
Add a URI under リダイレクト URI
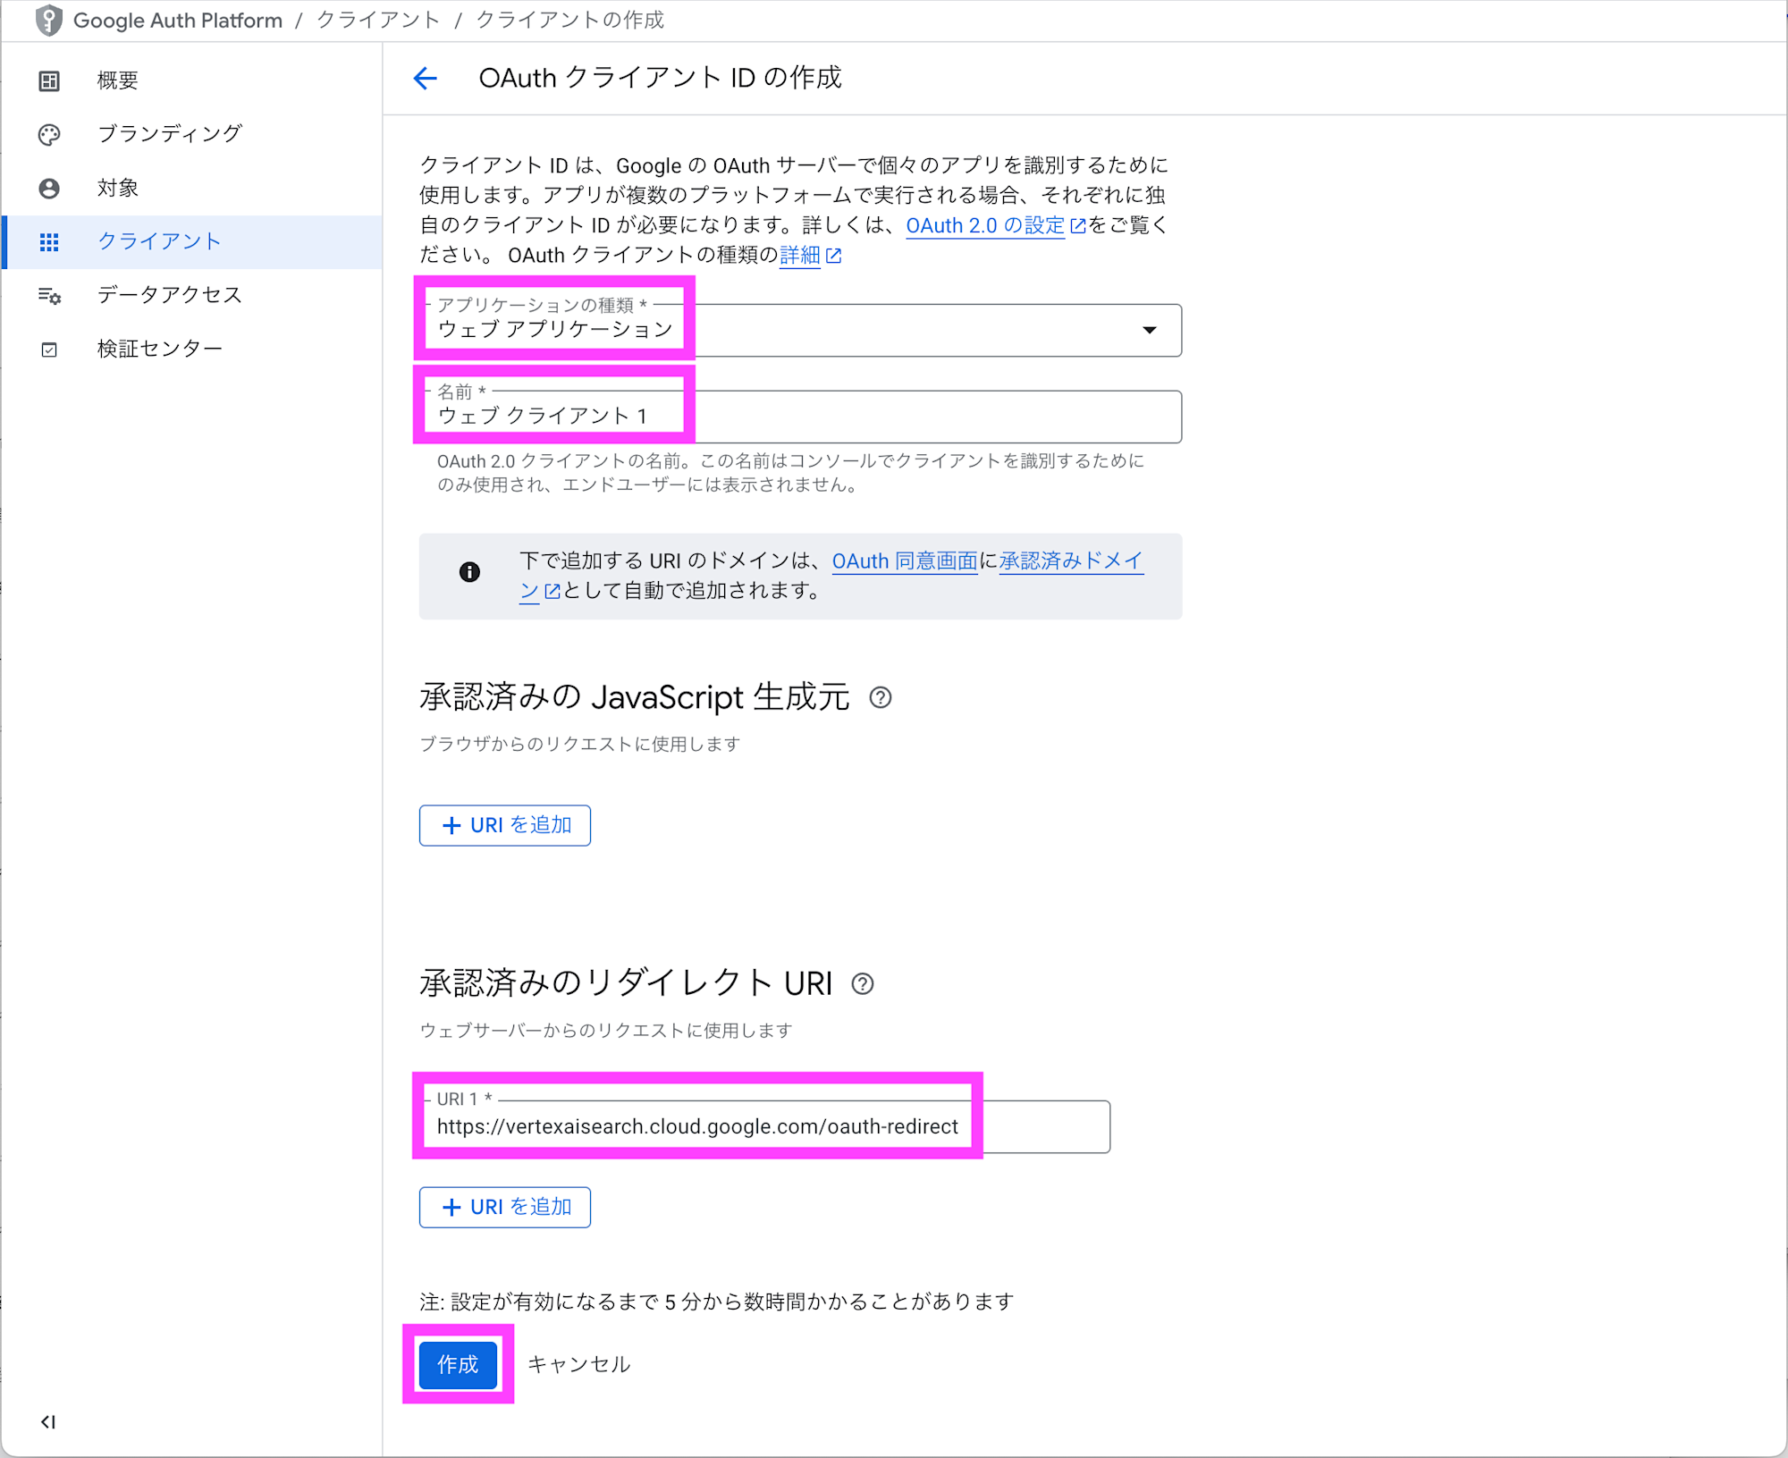[x=505, y=1207]
